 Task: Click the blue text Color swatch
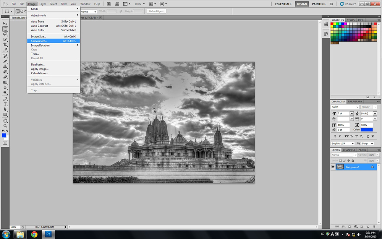pos(367,130)
